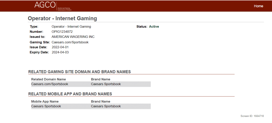Click Brand Name header in mobile app table

(101, 101)
